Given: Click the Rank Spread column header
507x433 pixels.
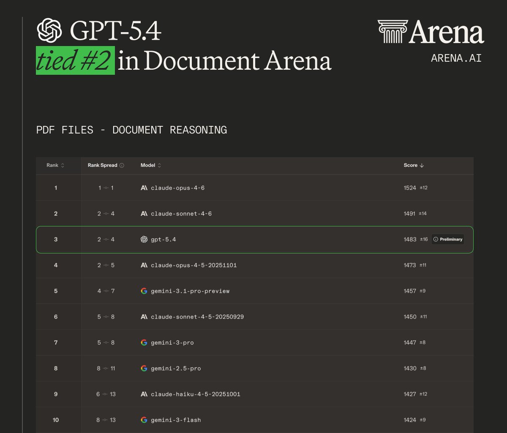Looking at the screenshot, I should point(103,165).
